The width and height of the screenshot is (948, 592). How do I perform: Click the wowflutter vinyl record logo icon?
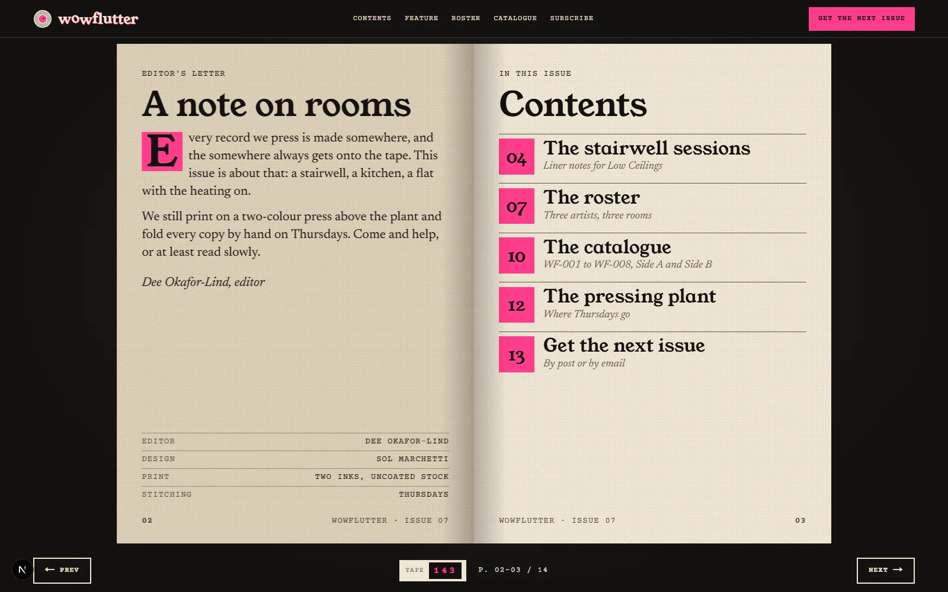(43, 19)
